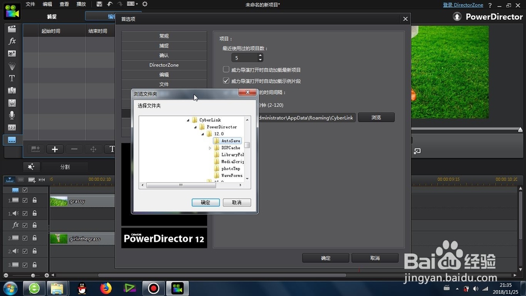Click the remove subtitle minus button
The image size is (526, 296).
tap(74, 149)
